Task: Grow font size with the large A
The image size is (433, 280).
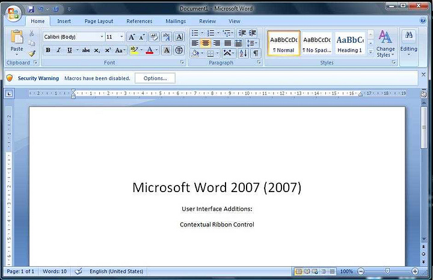Action: point(132,37)
